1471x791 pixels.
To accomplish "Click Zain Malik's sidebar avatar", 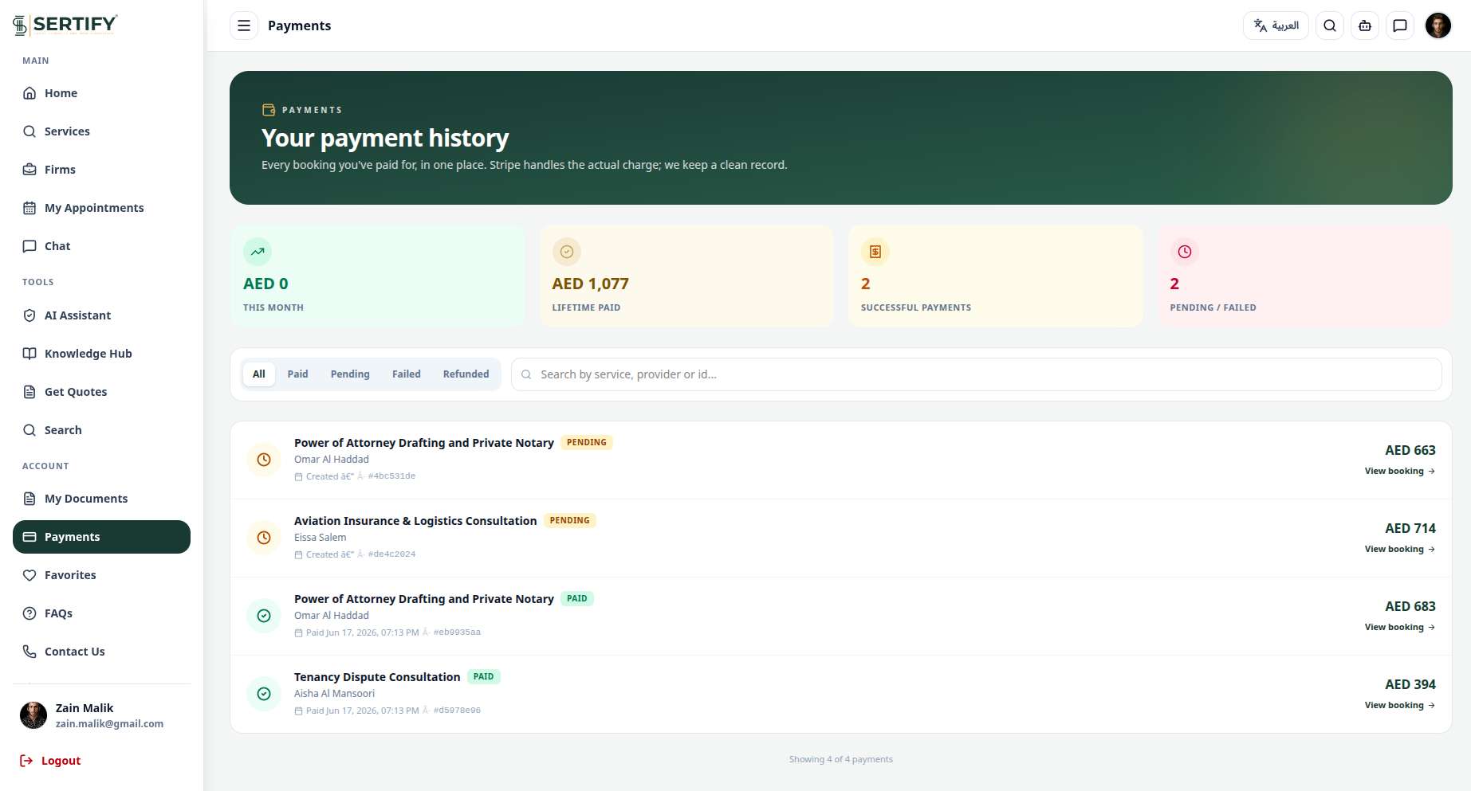I will 33,715.
